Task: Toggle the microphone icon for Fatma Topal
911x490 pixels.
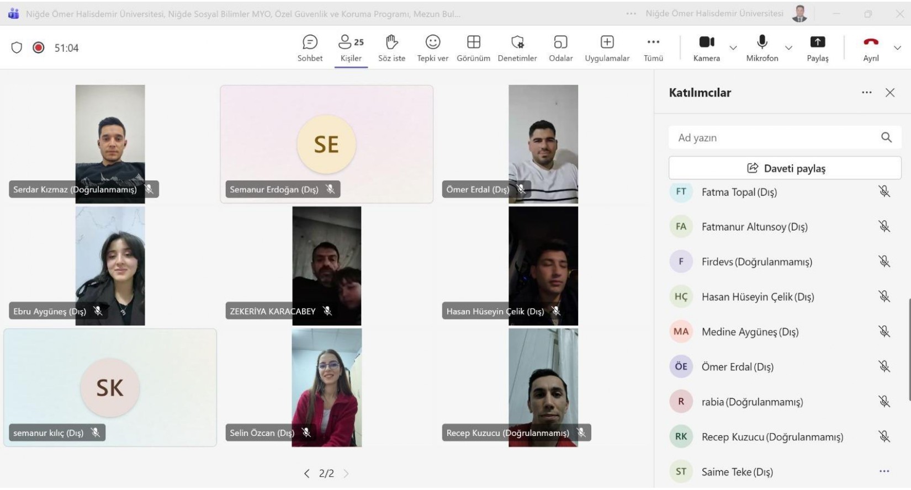Action: pos(884,191)
